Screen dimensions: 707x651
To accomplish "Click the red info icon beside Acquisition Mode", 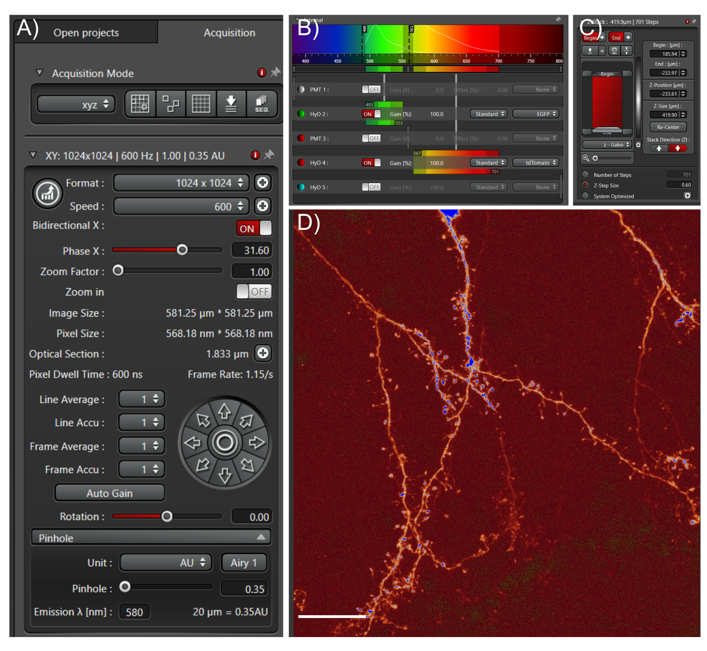I will point(261,73).
